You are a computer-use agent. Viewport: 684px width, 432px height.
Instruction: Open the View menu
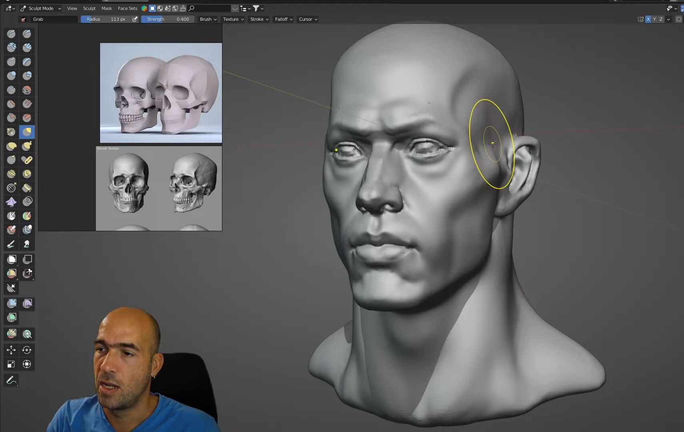72,8
